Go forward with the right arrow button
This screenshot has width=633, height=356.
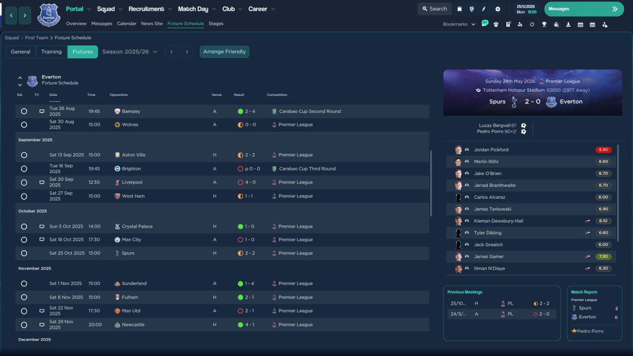[x=25, y=16]
